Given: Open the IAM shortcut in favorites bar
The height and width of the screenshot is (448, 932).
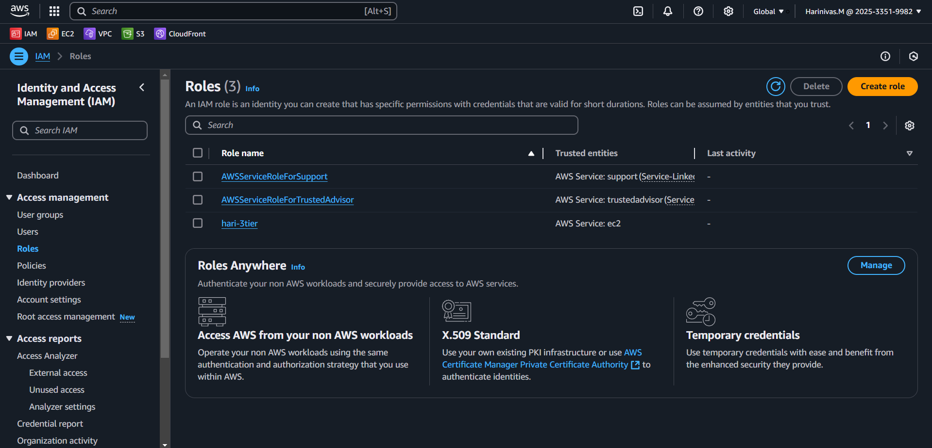Looking at the screenshot, I should tap(24, 33).
